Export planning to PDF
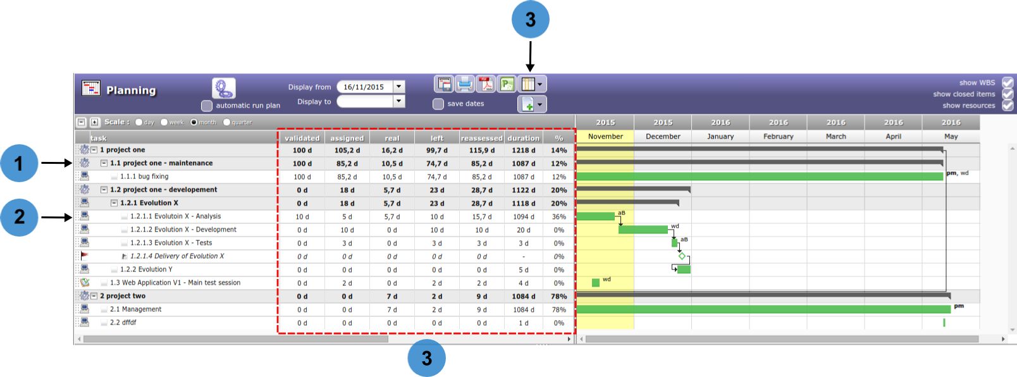Viewport: 1017px width, 377px height. point(486,83)
